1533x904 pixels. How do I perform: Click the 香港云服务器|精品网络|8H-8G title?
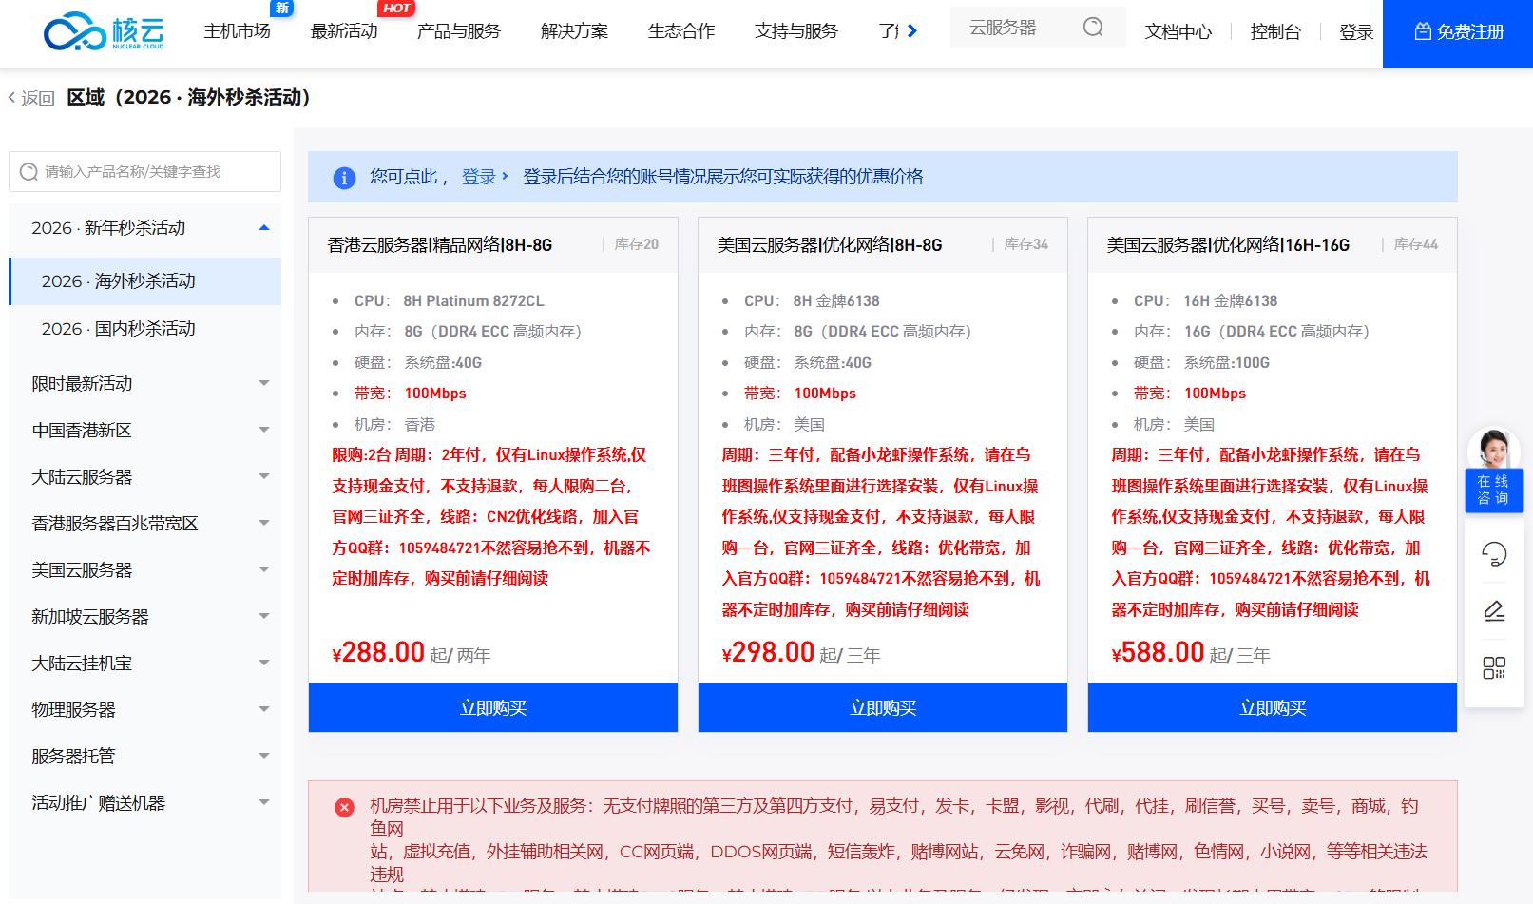tap(440, 245)
